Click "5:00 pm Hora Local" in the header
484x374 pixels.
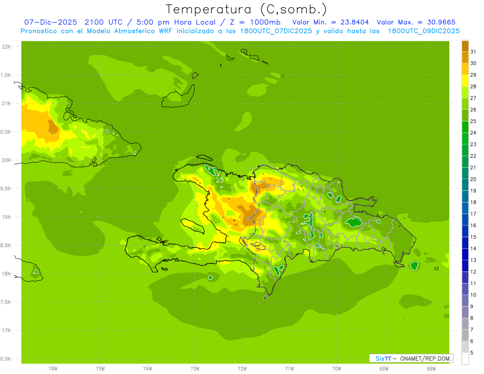tap(177, 22)
